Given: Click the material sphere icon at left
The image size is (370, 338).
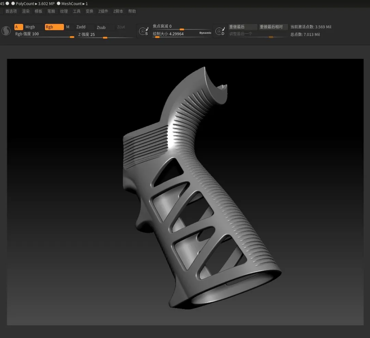Looking at the screenshot, I should click(x=6, y=31).
